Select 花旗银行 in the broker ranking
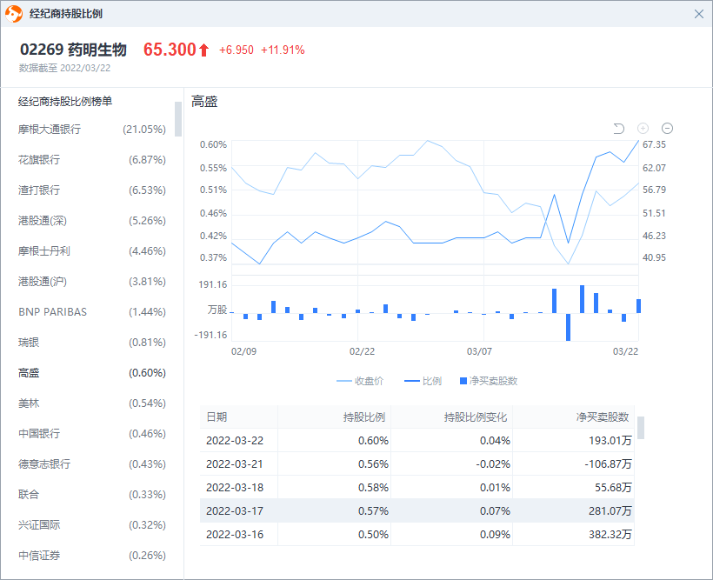This screenshot has width=713, height=580. [x=39, y=160]
